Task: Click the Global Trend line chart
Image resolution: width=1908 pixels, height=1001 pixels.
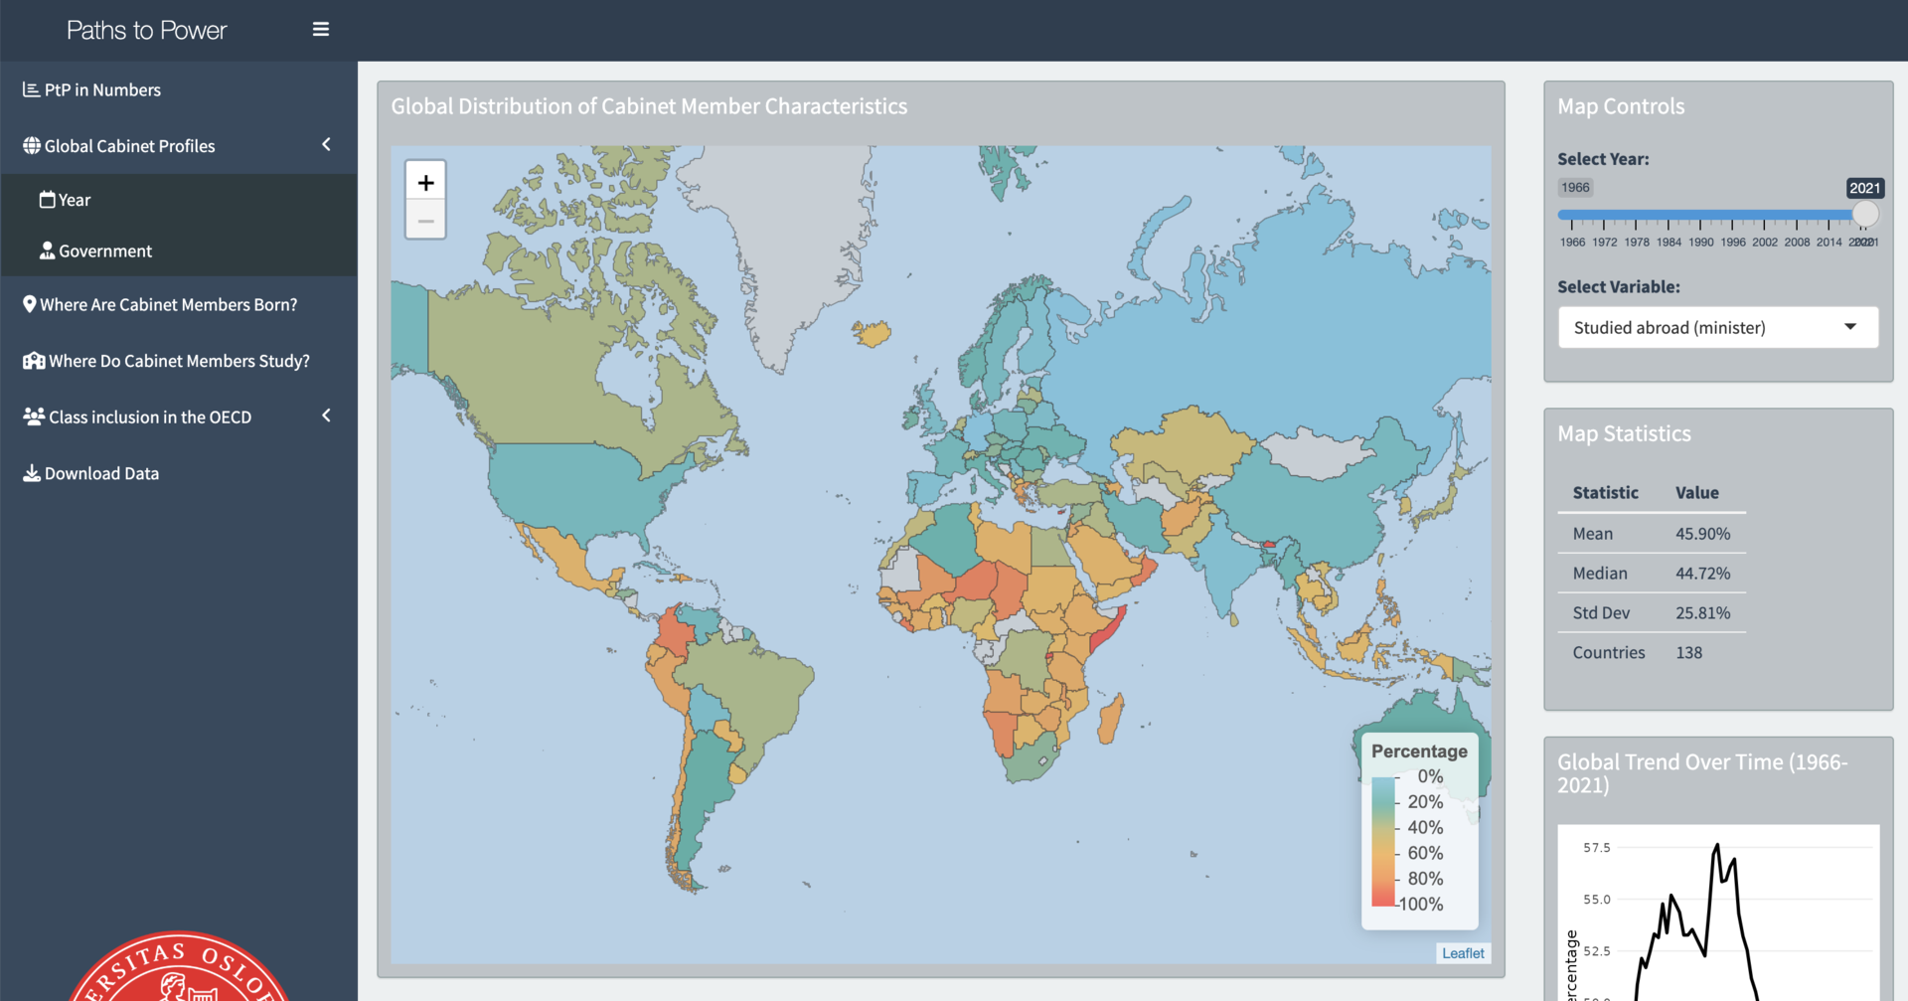Action: pyautogui.click(x=1718, y=913)
